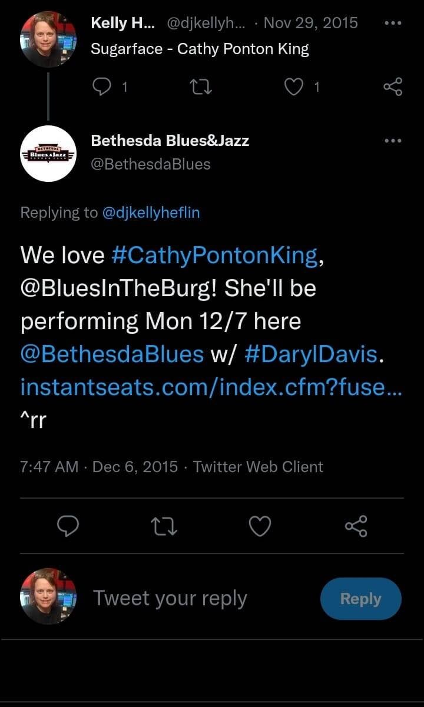Screen dimensions: 424x707
Task: Share Kelly's tweet
Action: pos(392,86)
